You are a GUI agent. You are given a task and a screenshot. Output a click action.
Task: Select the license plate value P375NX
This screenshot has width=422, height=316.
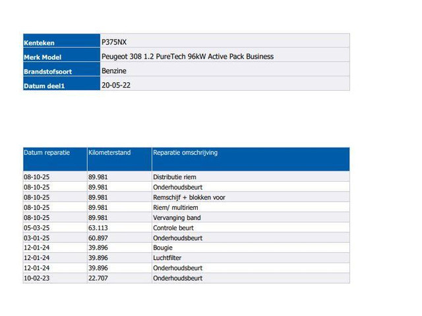point(114,41)
